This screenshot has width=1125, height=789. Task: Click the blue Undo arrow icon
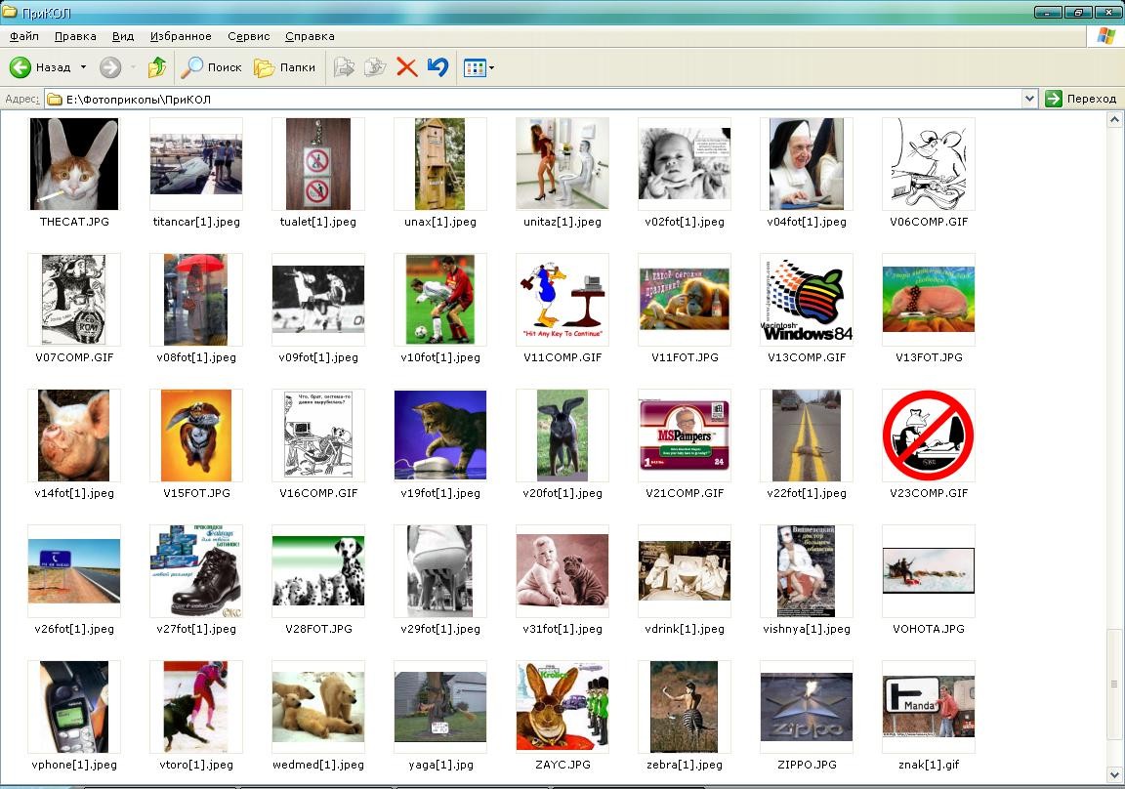click(437, 67)
